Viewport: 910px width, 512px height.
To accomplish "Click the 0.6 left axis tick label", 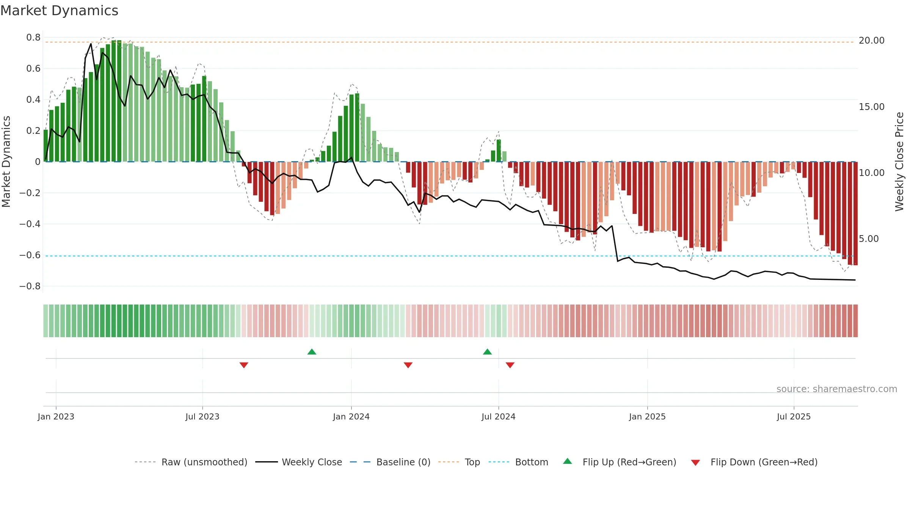I will point(33,69).
